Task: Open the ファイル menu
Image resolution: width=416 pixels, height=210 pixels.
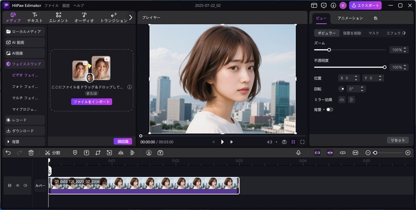Action: 51,5
